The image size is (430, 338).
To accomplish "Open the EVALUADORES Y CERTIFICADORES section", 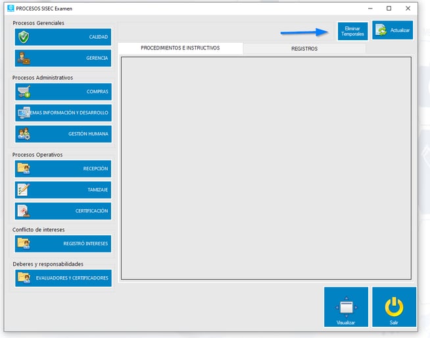I will click(x=63, y=278).
